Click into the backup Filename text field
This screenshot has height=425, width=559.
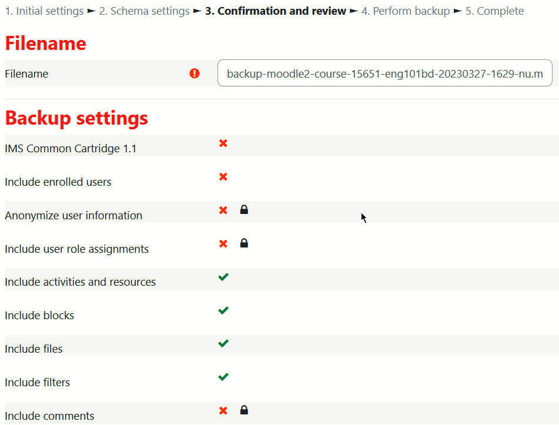384,73
